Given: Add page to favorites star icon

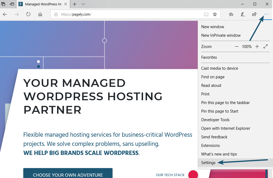Looking at the screenshot, I should [x=215, y=14].
